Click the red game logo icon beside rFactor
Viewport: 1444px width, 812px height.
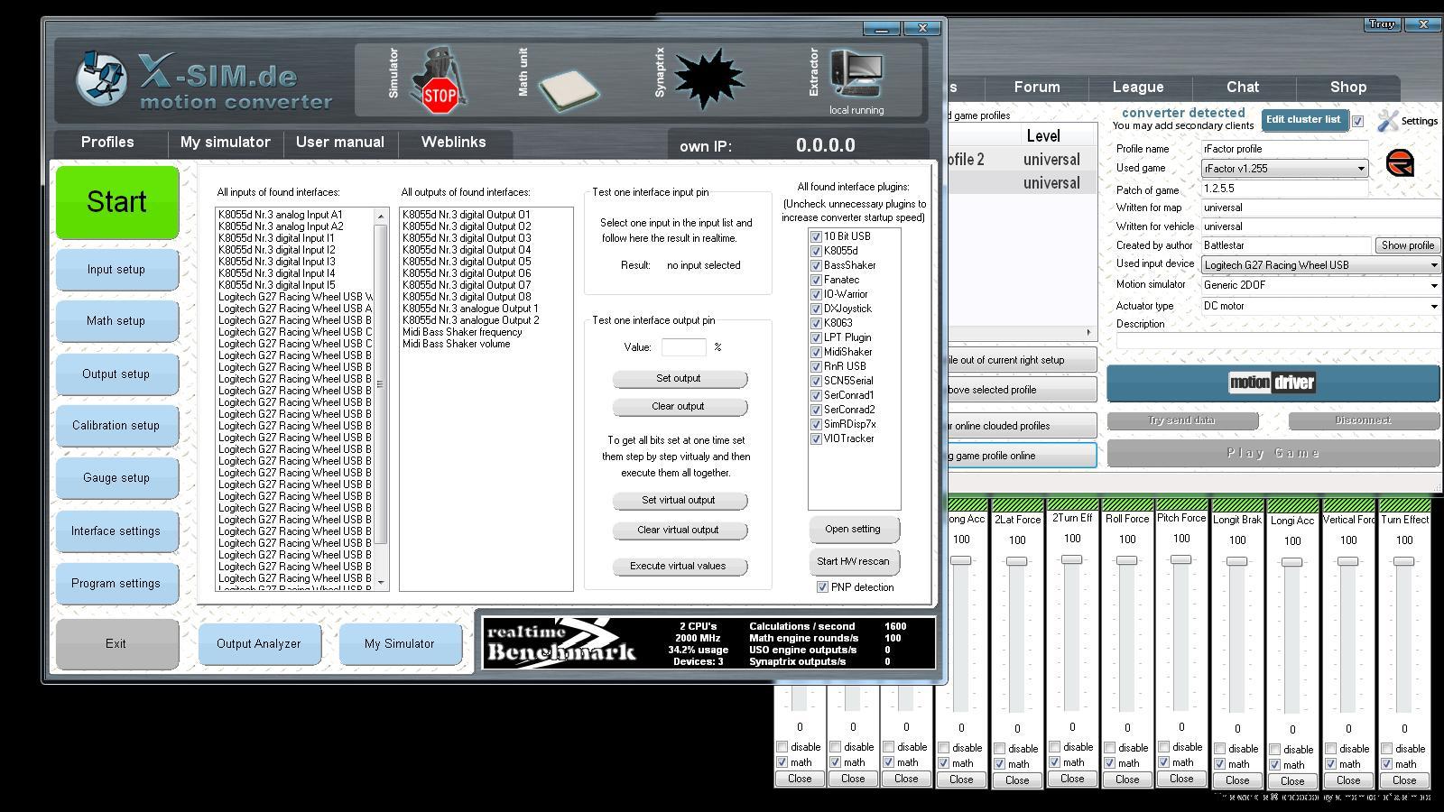[x=1400, y=163]
